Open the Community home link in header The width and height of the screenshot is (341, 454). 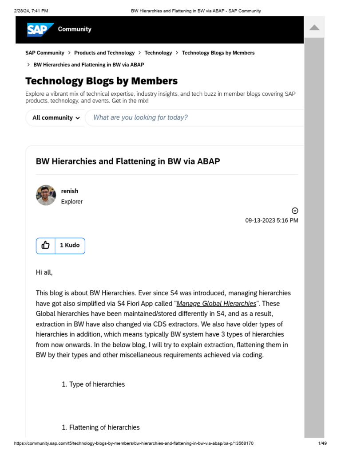pyautogui.click(x=75, y=29)
